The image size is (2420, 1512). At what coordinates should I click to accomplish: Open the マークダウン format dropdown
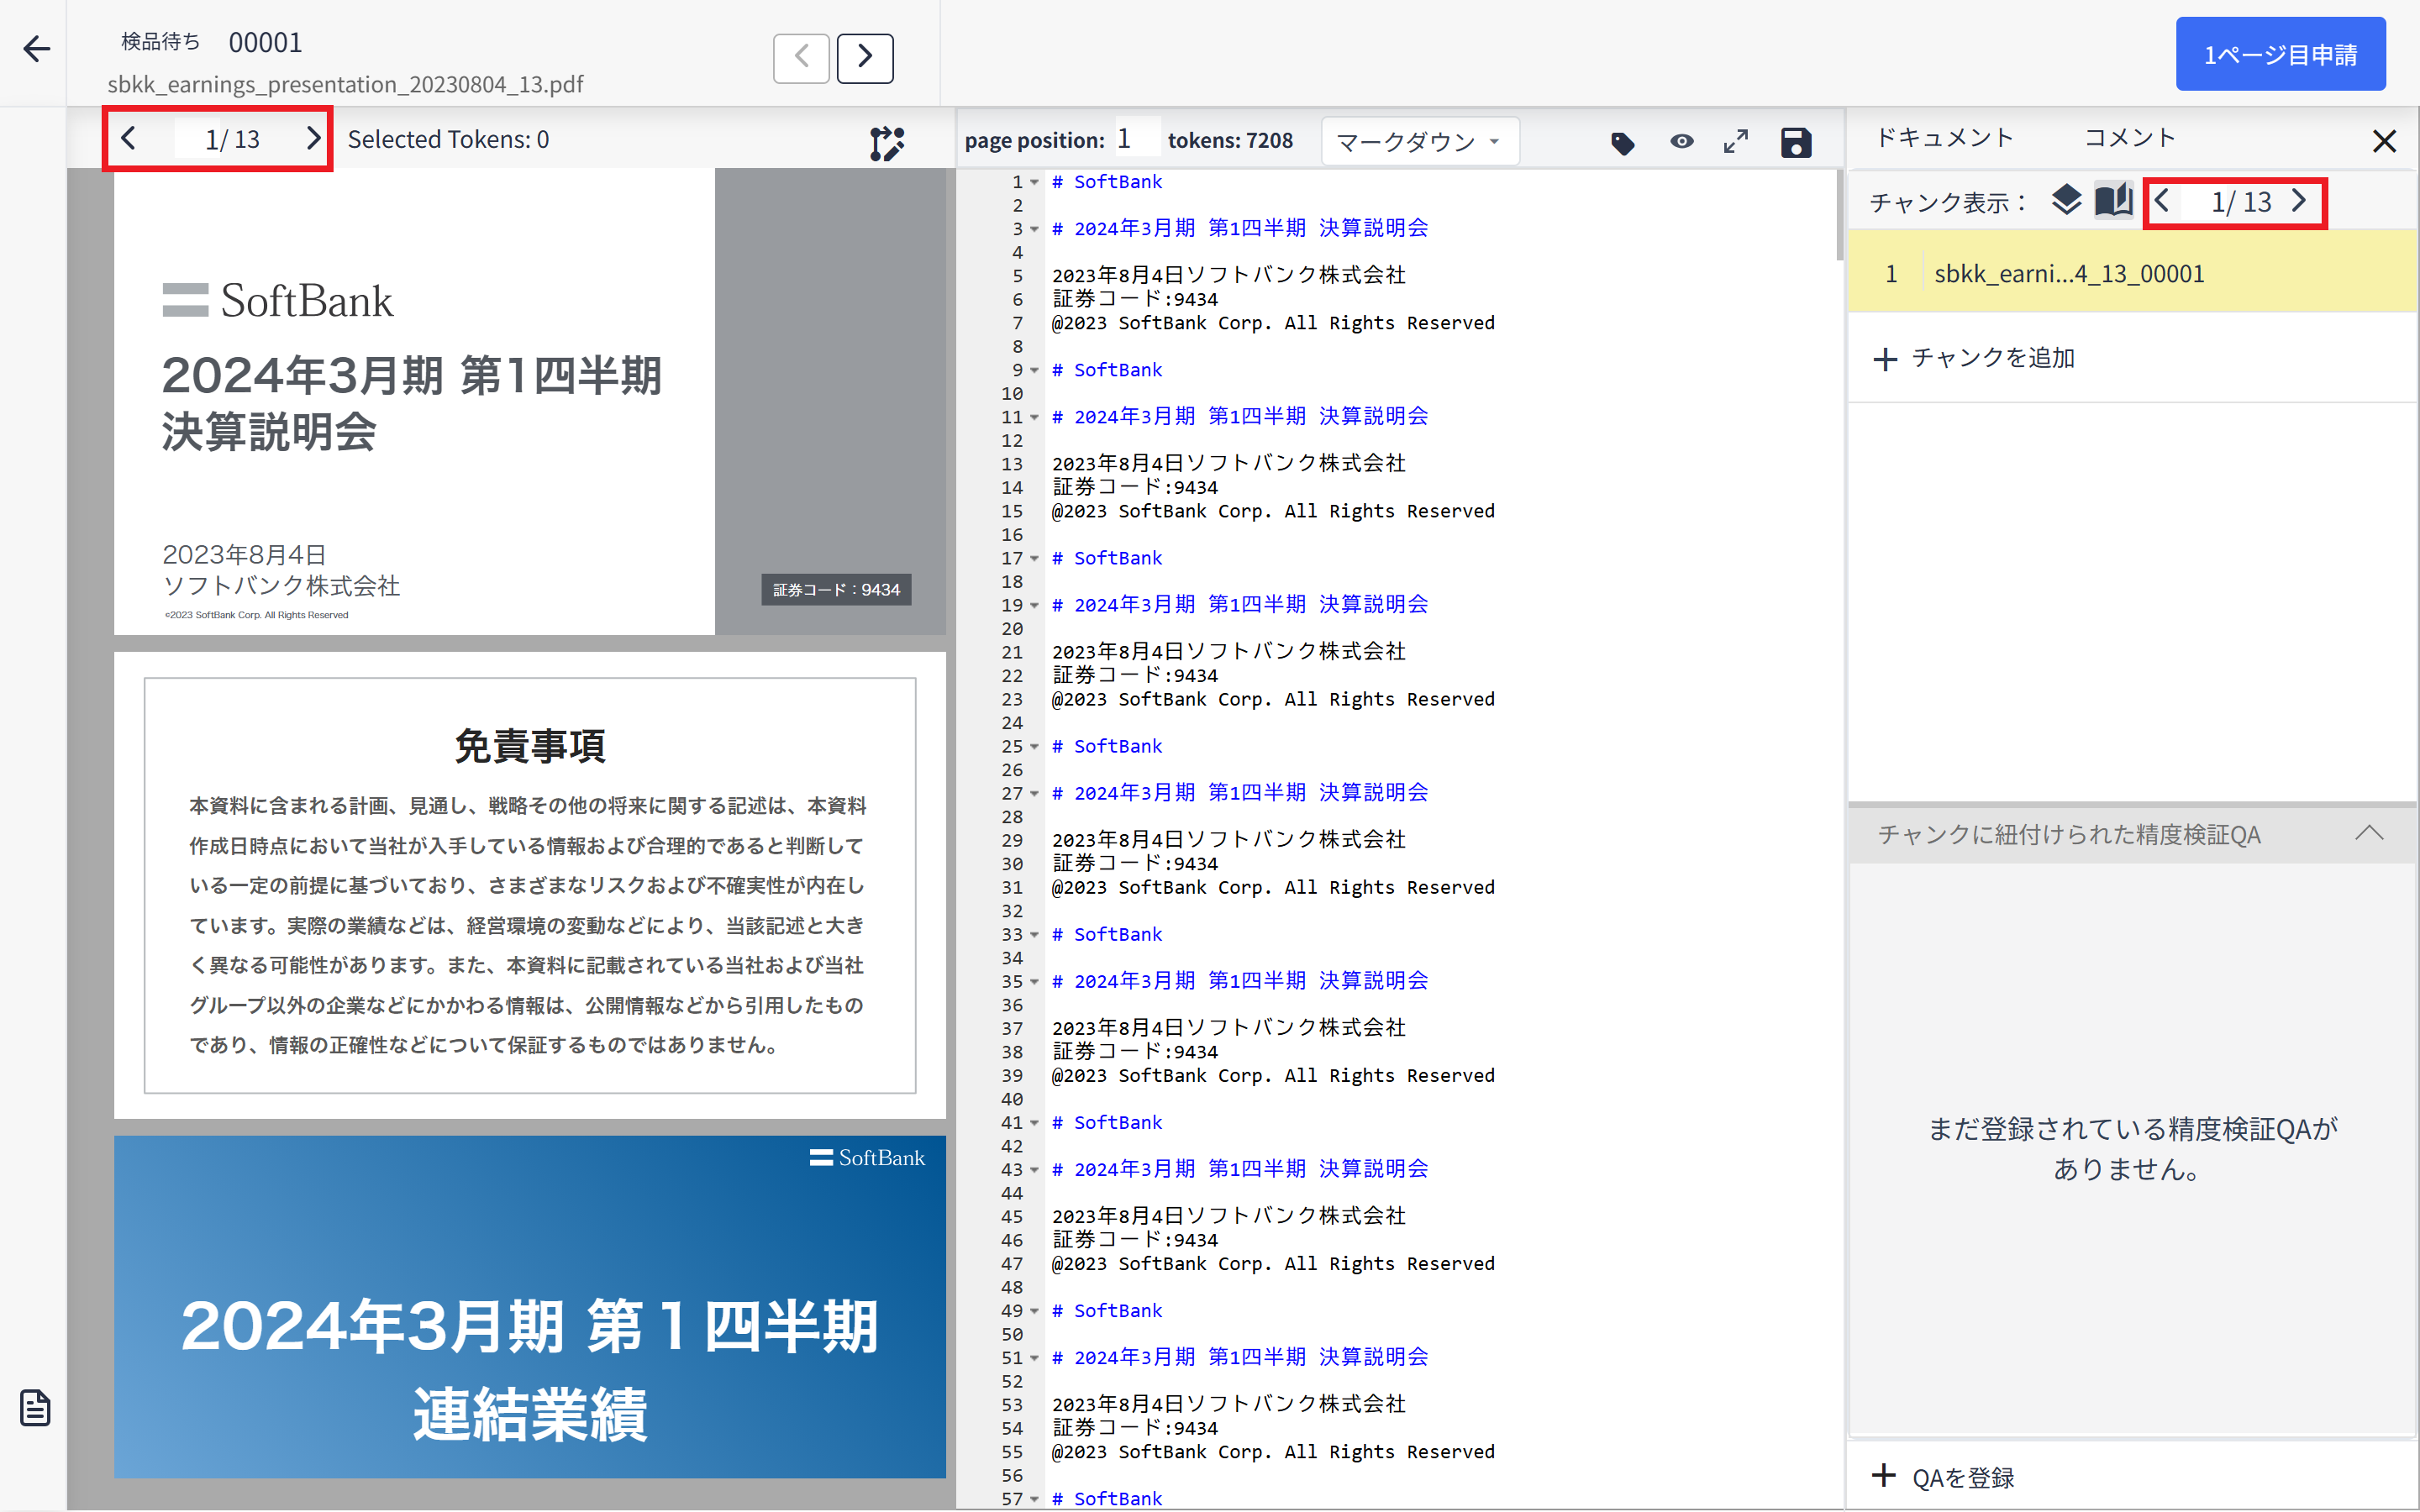coord(1418,142)
